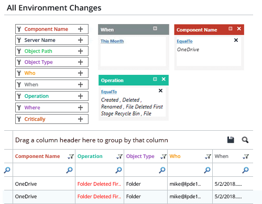Select the Critically filter item
262x204 pixels.
click(x=52, y=119)
